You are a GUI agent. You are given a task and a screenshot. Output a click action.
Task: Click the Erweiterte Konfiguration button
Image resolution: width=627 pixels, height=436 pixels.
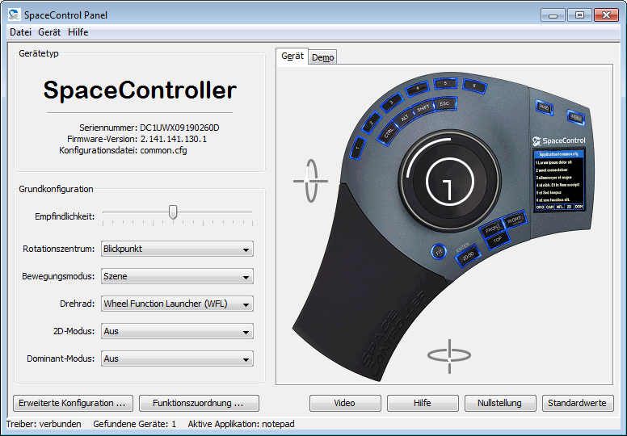[x=73, y=403]
